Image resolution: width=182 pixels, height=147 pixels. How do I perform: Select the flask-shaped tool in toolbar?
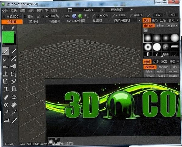click(x=13, y=66)
